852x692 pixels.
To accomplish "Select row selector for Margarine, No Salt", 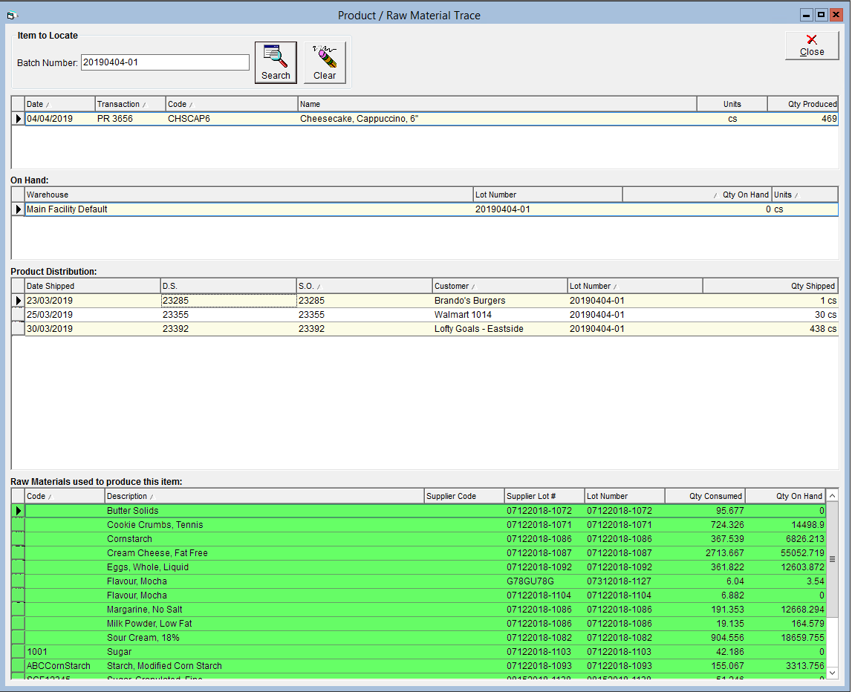I will tap(18, 610).
